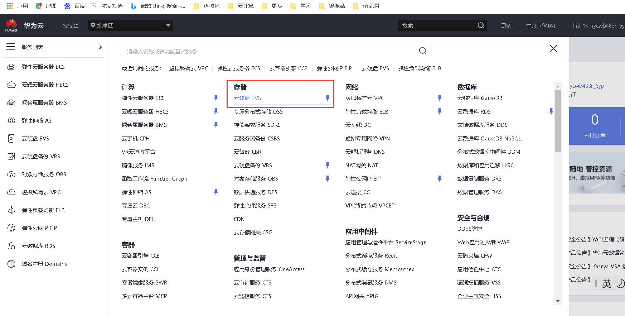Toggle pin for 弹性公网IP EIP in 网络
Viewport: 625px width, 316px height.
click(x=440, y=178)
